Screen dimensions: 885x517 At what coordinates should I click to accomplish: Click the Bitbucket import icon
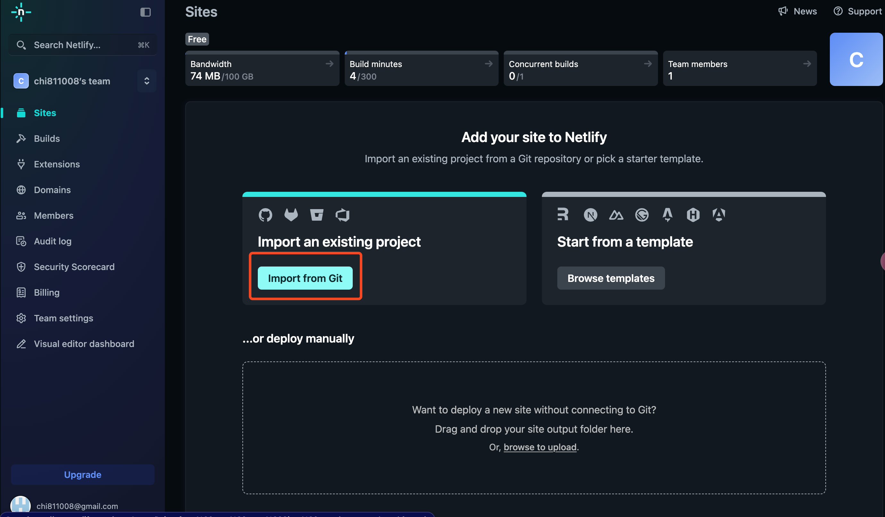[317, 214]
